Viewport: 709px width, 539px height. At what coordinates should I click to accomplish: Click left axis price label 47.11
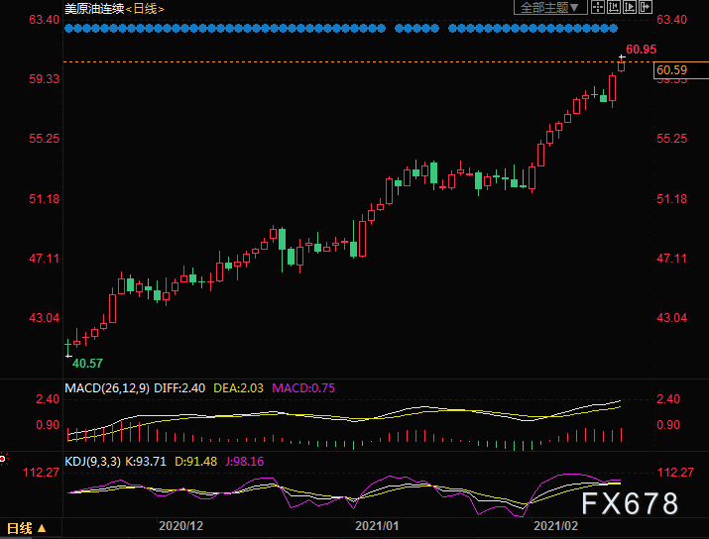[45, 259]
